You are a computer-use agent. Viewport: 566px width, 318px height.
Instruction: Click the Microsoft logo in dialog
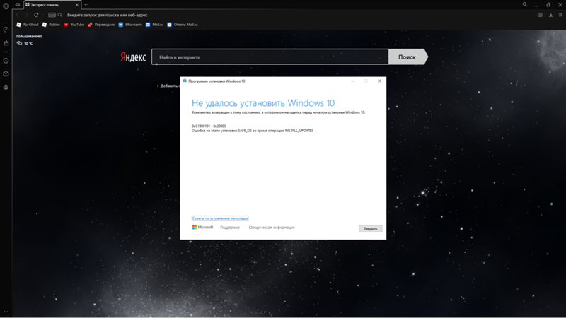tap(202, 227)
